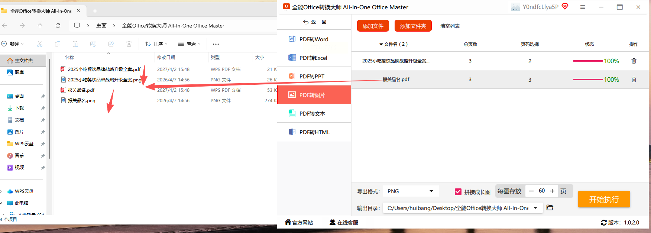Click the 桌面 breadcrumb in address bar
651x233 pixels.
(101, 26)
